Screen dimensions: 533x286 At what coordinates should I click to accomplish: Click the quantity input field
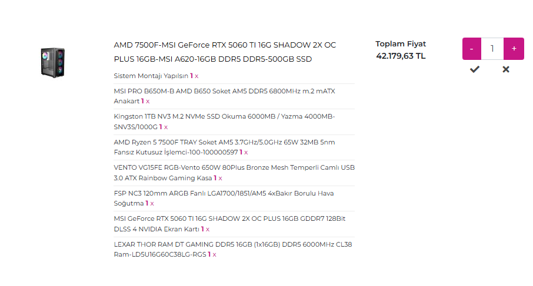tap(492, 49)
